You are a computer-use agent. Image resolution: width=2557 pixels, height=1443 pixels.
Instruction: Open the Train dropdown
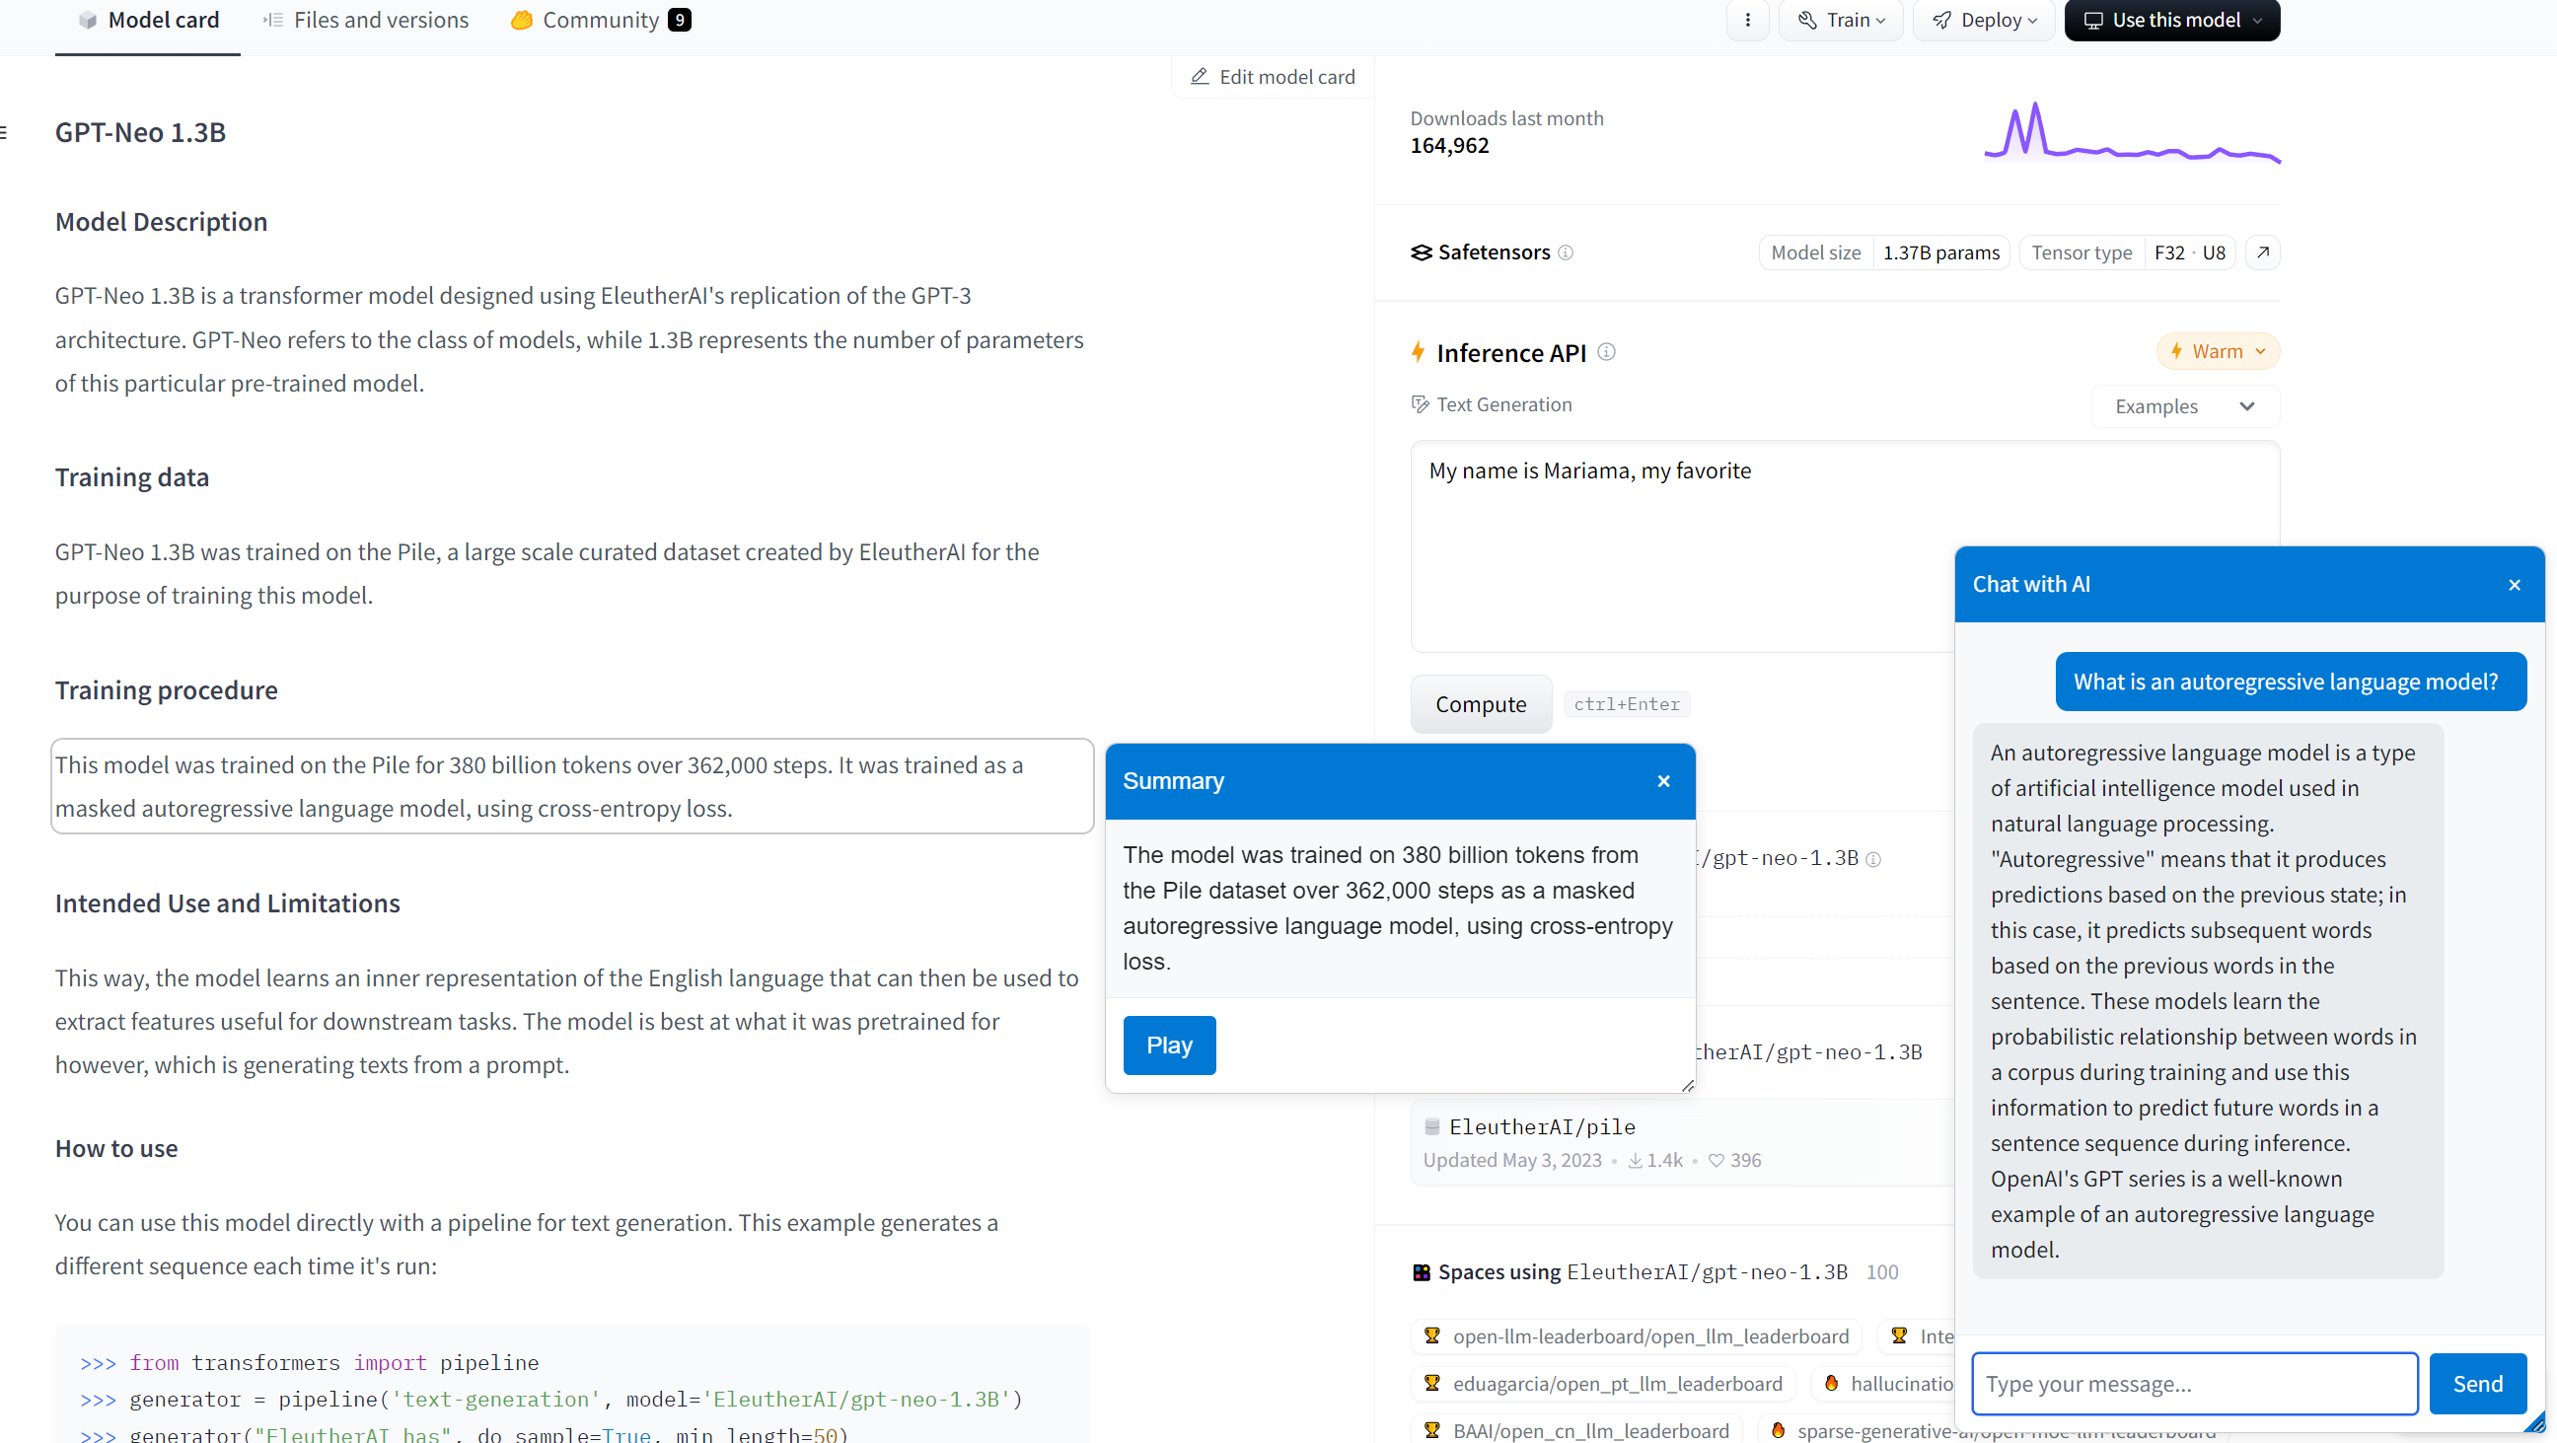[1843, 20]
